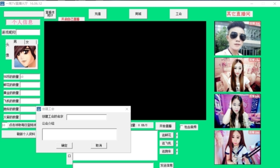This screenshot has height=168, width=280.
Task: Click the 鲜花的数量 value field
Action: point(30,85)
